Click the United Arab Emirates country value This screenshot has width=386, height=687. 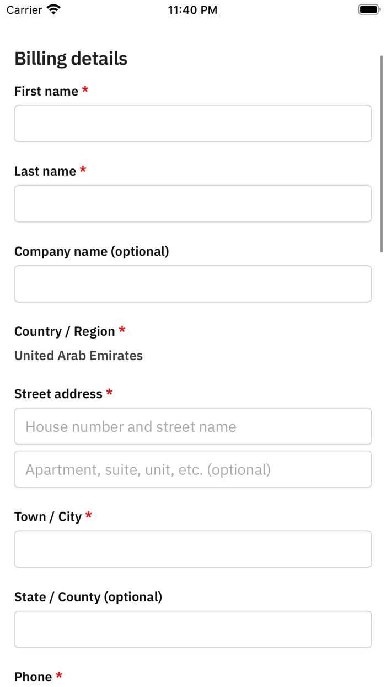pyautogui.click(x=78, y=356)
